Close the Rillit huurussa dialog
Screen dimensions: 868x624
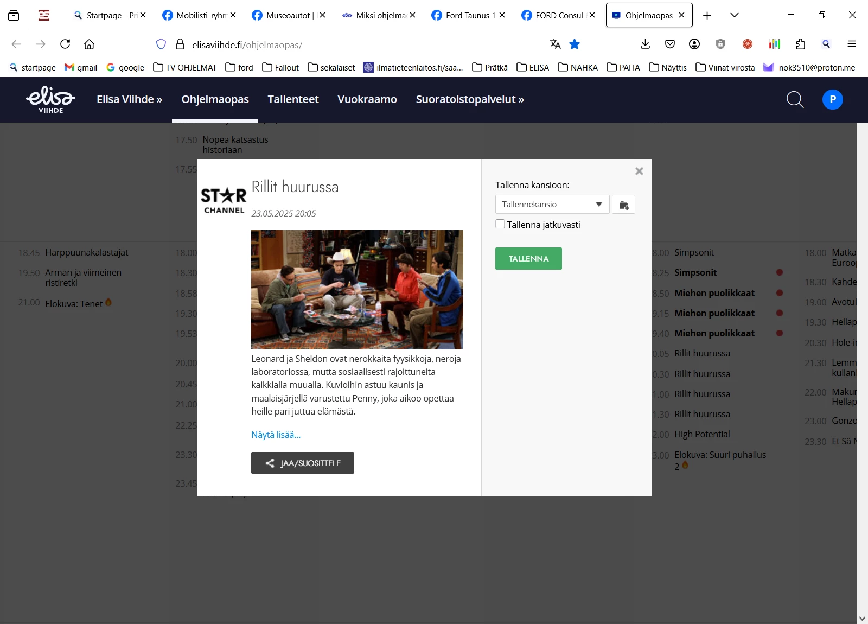639,171
